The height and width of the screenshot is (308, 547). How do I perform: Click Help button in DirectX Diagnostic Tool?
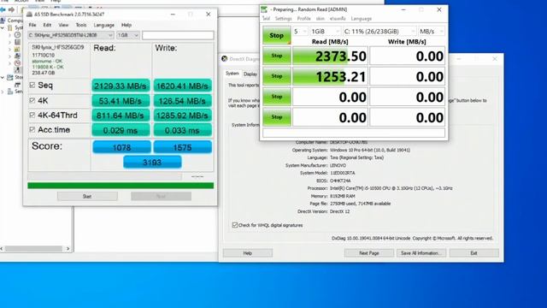coord(248,253)
